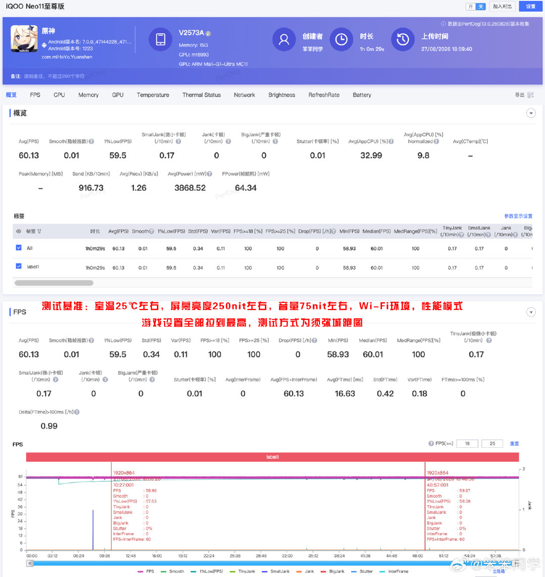Click the creator user profile icon
The height and width of the screenshot is (577, 545).
tap(284, 39)
